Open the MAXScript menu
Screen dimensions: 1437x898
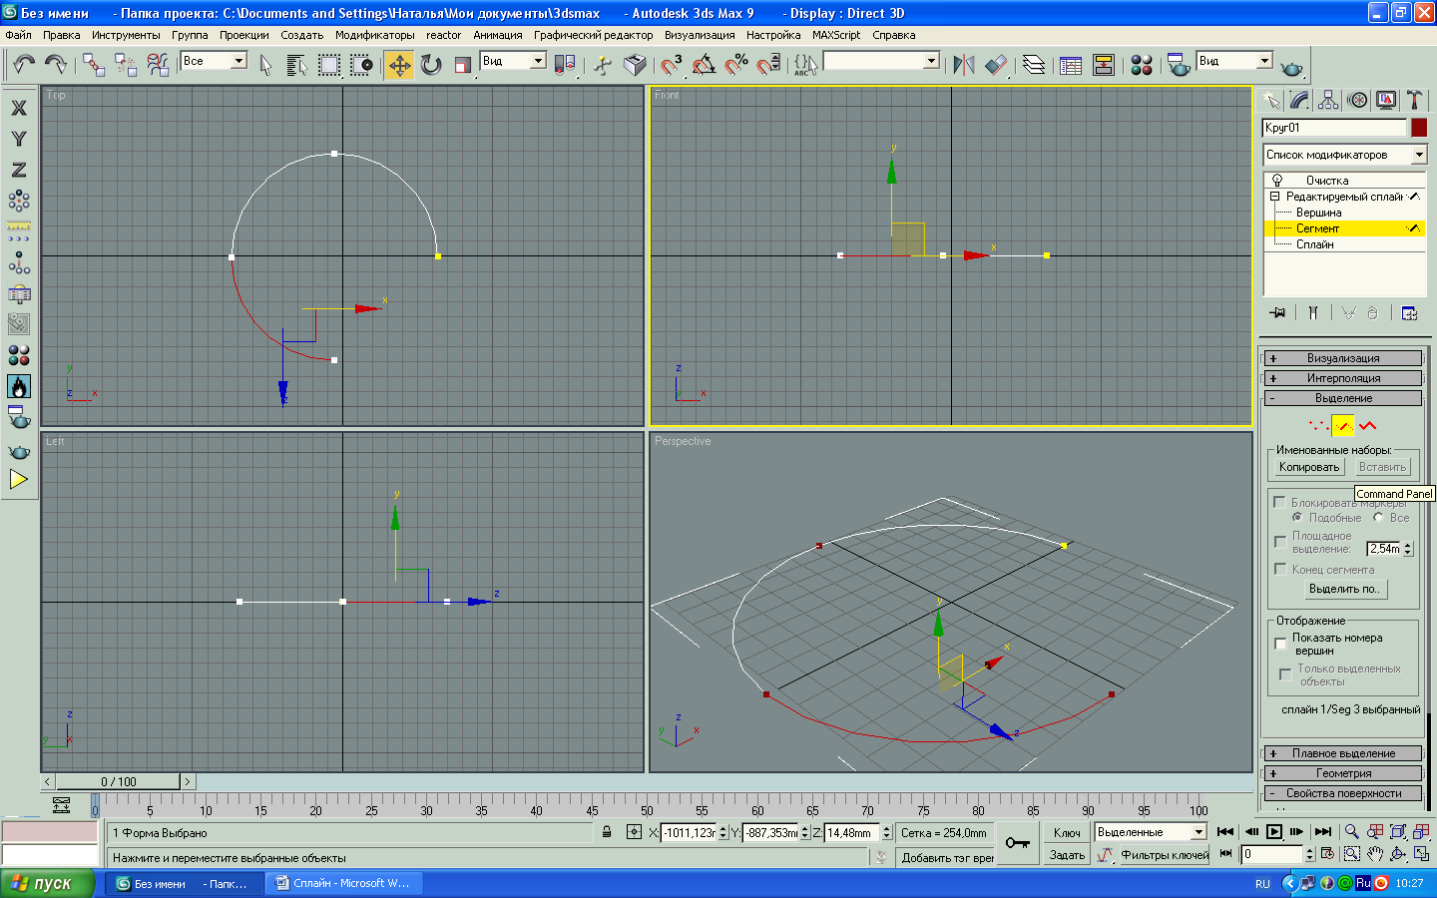coord(835,35)
